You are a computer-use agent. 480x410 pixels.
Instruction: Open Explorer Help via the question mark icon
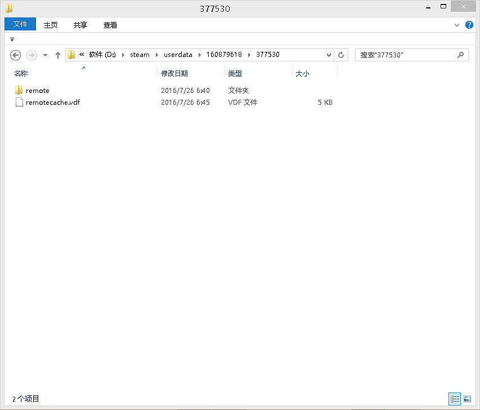pos(469,25)
